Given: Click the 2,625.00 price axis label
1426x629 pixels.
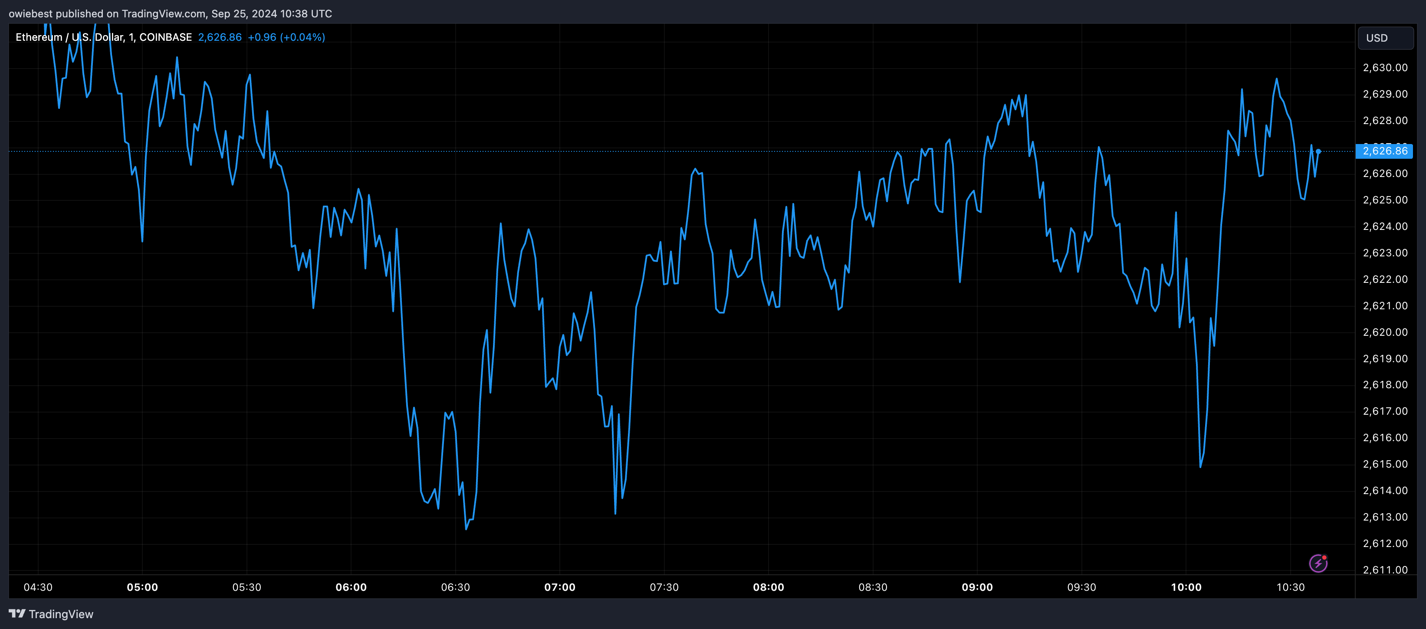Looking at the screenshot, I should [x=1385, y=200].
